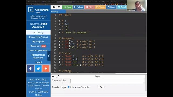173x97 pixels.
Task: Click Logout in the sidebar
Action: coord(38,62)
